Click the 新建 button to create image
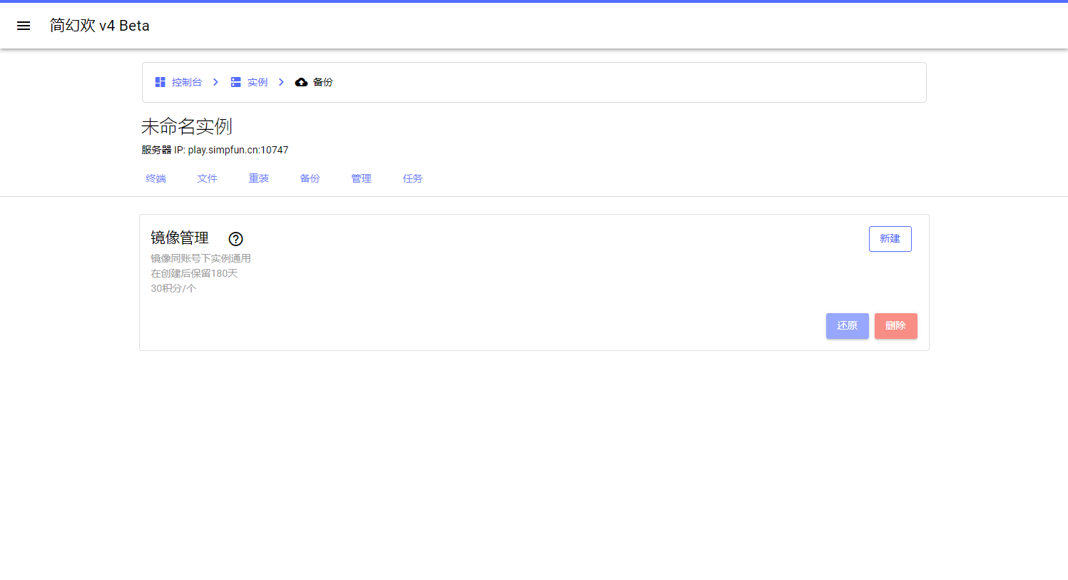This screenshot has height=580, width=1068. coord(890,239)
